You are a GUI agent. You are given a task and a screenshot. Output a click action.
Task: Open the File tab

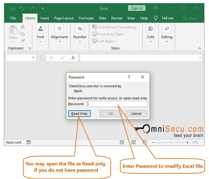tap(13, 18)
